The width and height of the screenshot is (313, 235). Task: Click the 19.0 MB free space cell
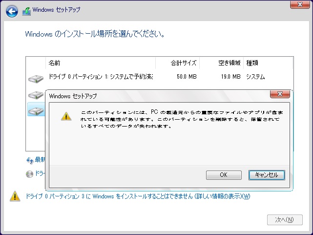(x=231, y=77)
